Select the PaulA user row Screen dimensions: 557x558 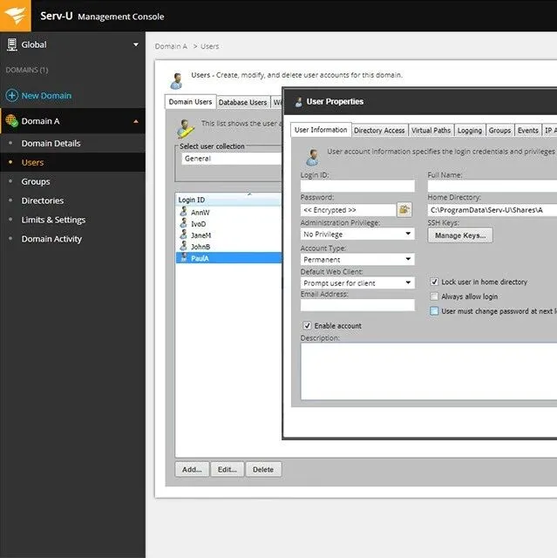[228, 258]
